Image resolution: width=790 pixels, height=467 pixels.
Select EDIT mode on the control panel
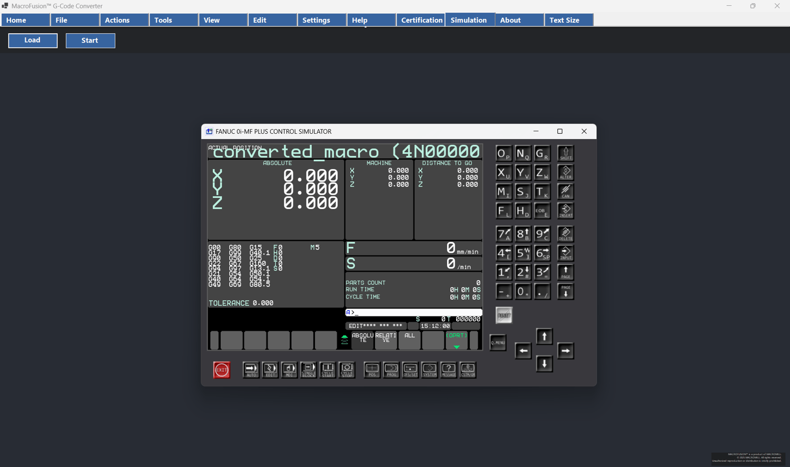pyautogui.click(x=270, y=370)
